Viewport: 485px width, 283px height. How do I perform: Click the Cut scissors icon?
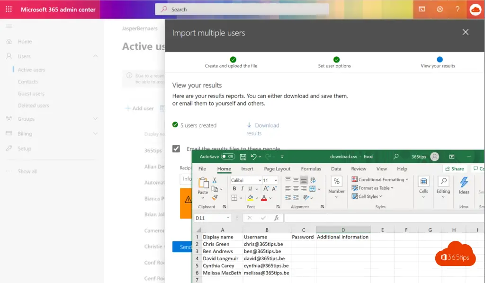[x=215, y=180]
